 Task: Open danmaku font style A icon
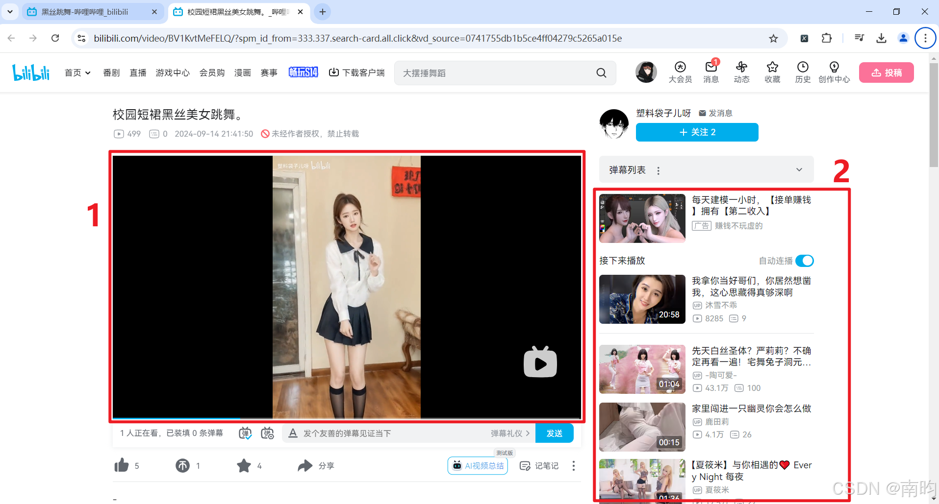pyautogui.click(x=293, y=433)
